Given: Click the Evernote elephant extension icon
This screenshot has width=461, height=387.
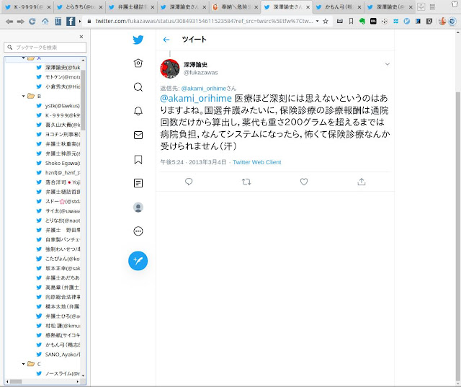Looking at the screenshot, I should pyautogui.click(x=362, y=21).
